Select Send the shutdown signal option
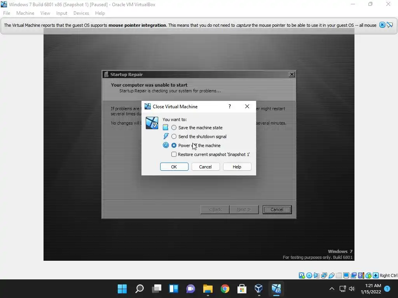 click(x=199, y=137)
